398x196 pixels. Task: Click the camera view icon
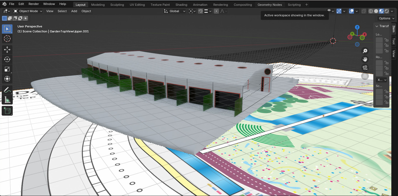[x=365, y=68]
